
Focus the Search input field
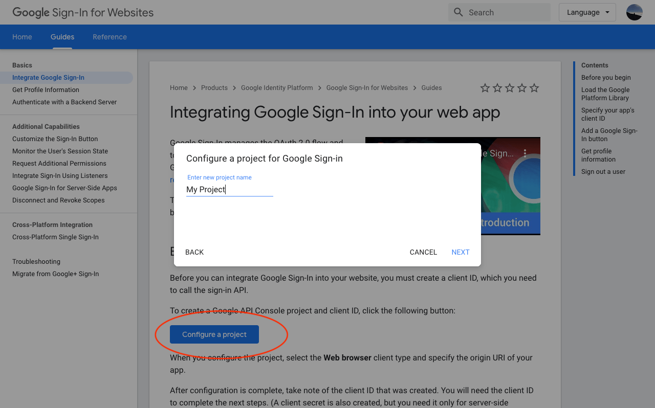(x=499, y=12)
